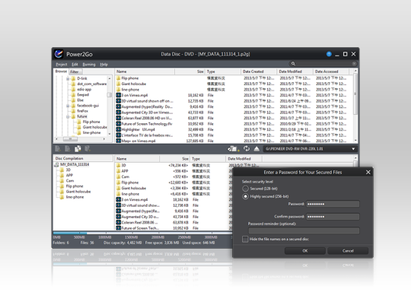Viewport: 411px width, 308px height.
Task: Click the blue upgrade arrow icon
Action: click(329, 54)
